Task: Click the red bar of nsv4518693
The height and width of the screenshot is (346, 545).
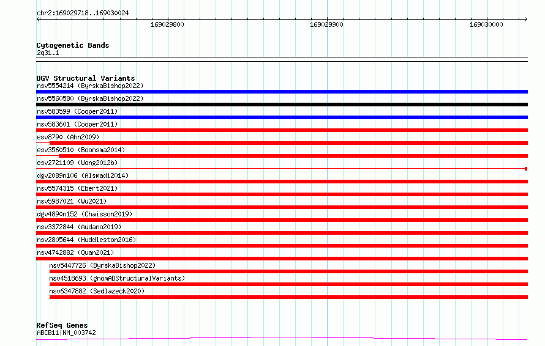Action: pyautogui.click(x=288, y=284)
